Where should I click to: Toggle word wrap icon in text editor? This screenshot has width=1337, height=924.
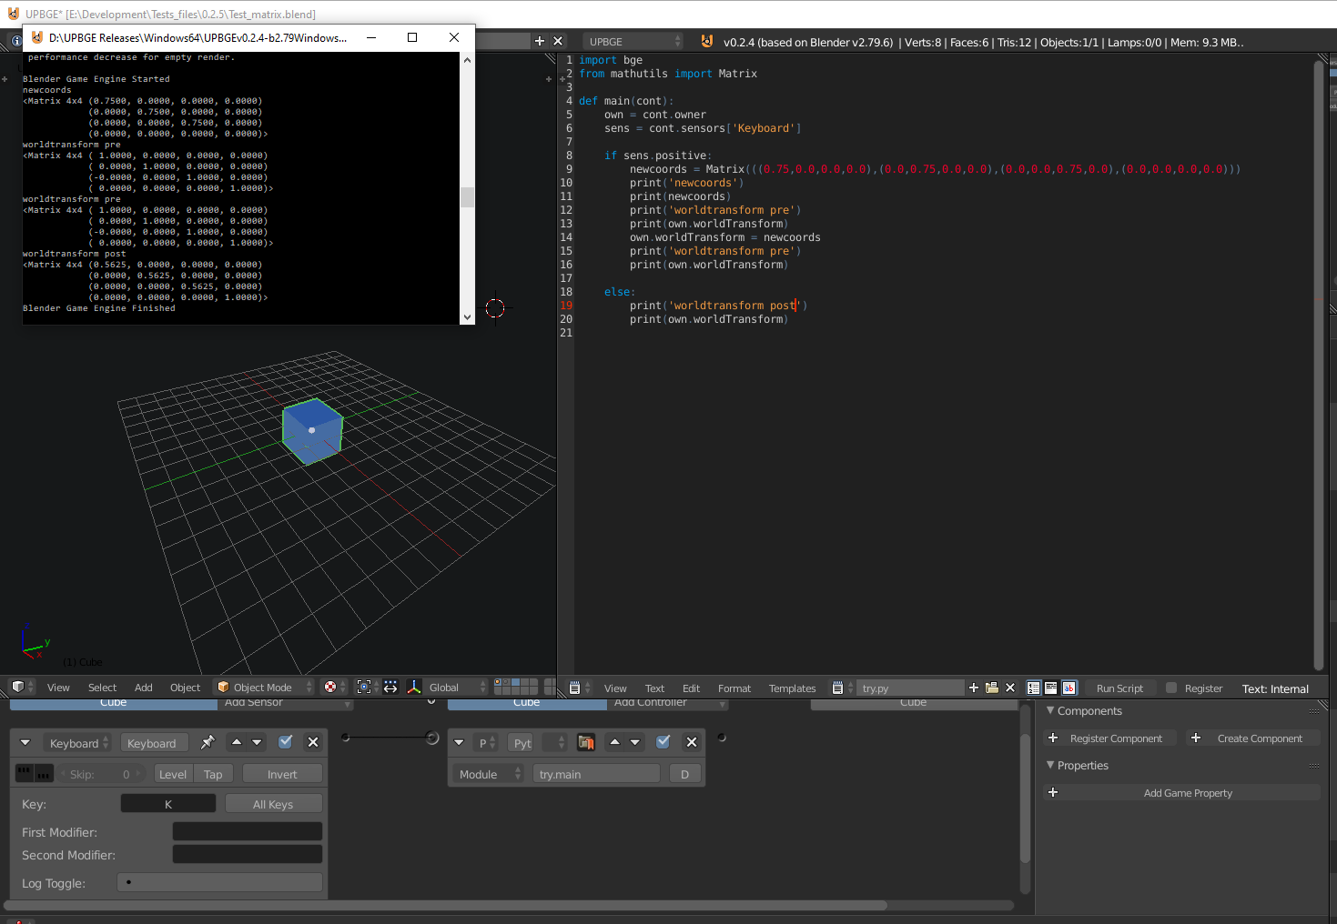[x=1051, y=688]
